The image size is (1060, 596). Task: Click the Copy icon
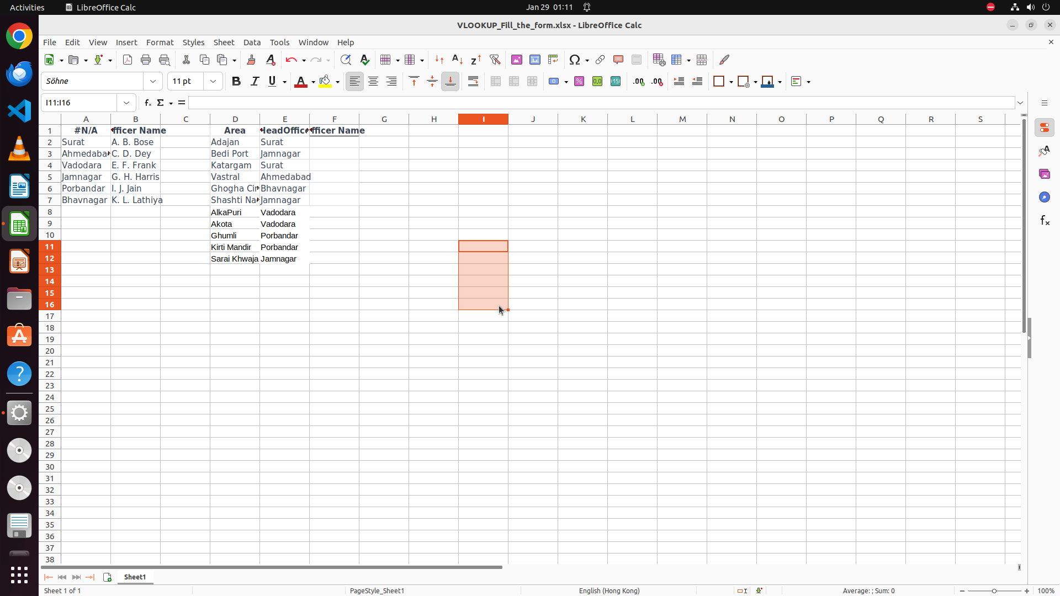coord(204,60)
